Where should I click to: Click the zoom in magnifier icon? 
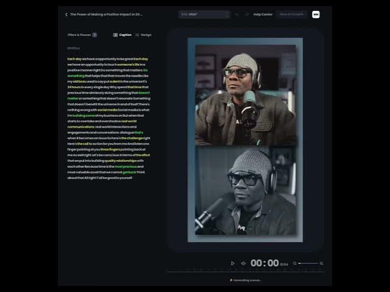coord(321,263)
